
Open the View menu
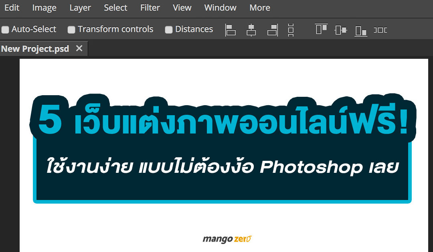pos(182,8)
